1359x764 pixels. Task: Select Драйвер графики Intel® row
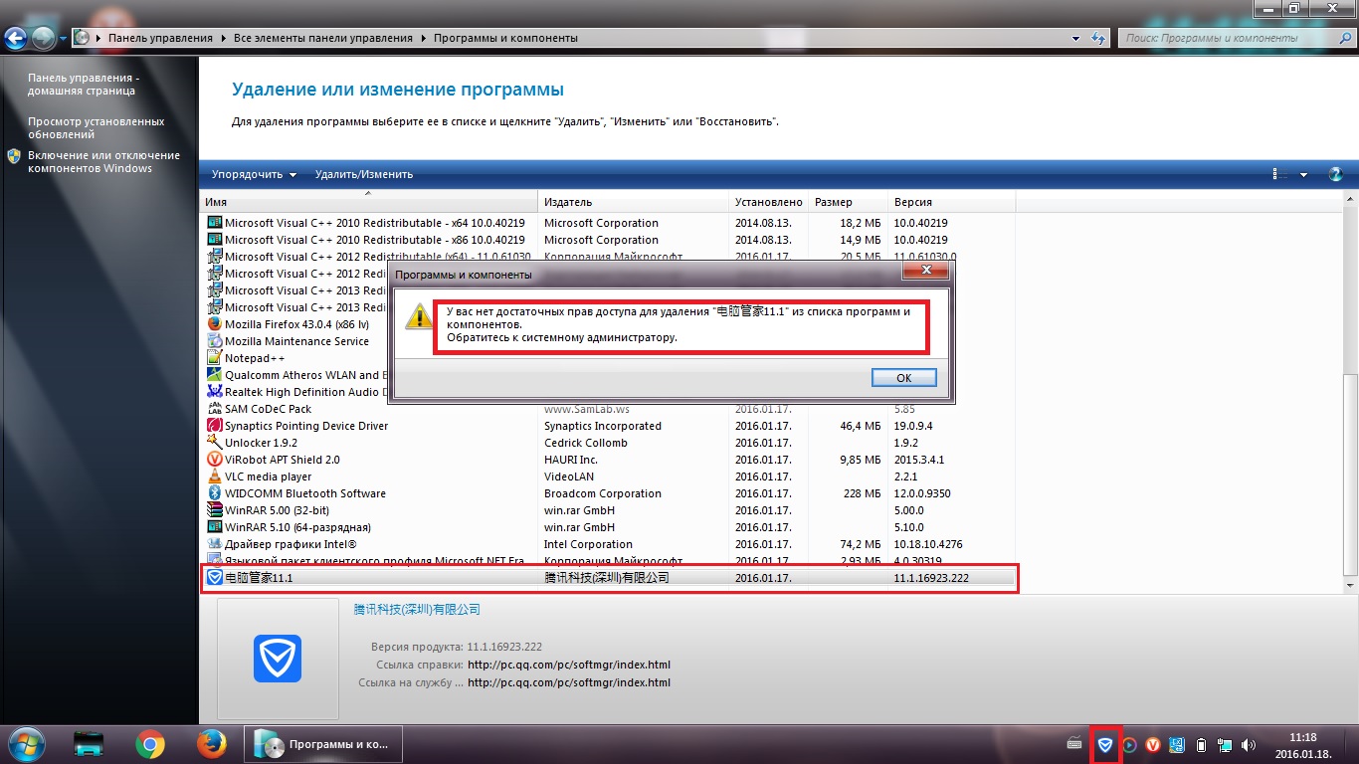tap(609, 544)
